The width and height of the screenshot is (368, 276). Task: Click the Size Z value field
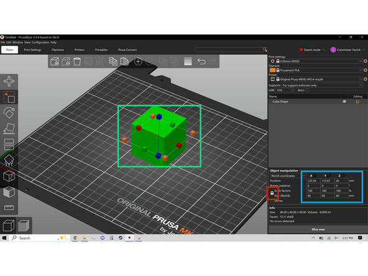coord(341,196)
